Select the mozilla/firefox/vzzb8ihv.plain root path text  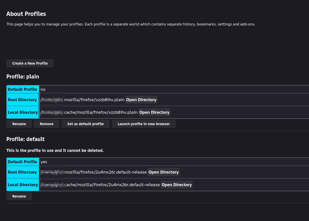click(x=94, y=100)
